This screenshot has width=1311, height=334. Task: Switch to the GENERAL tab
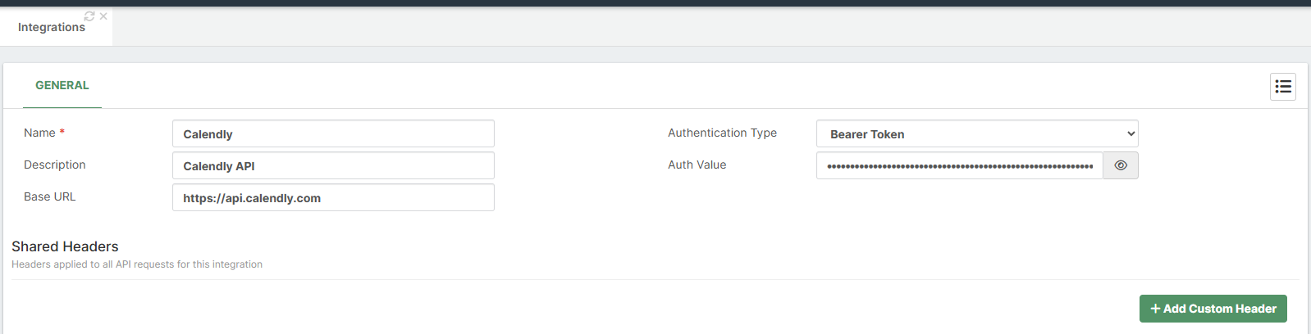[x=62, y=85]
